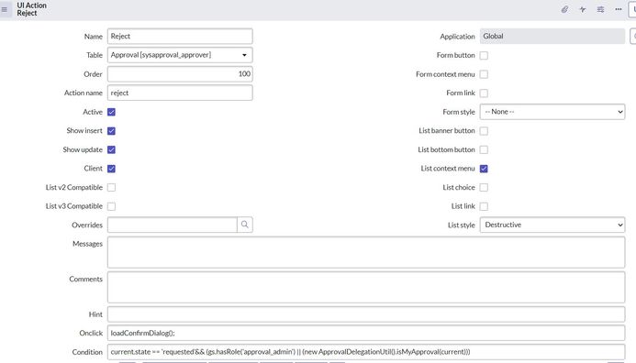Open the personalize form settings icon

[600, 9]
